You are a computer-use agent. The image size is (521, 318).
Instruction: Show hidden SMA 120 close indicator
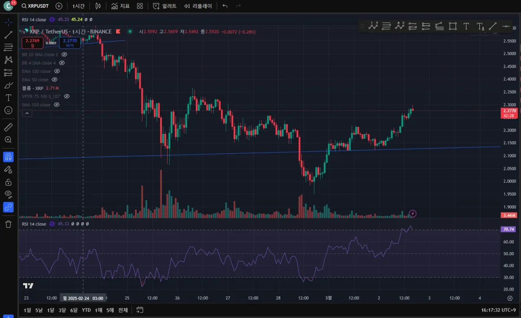click(x=56, y=105)
